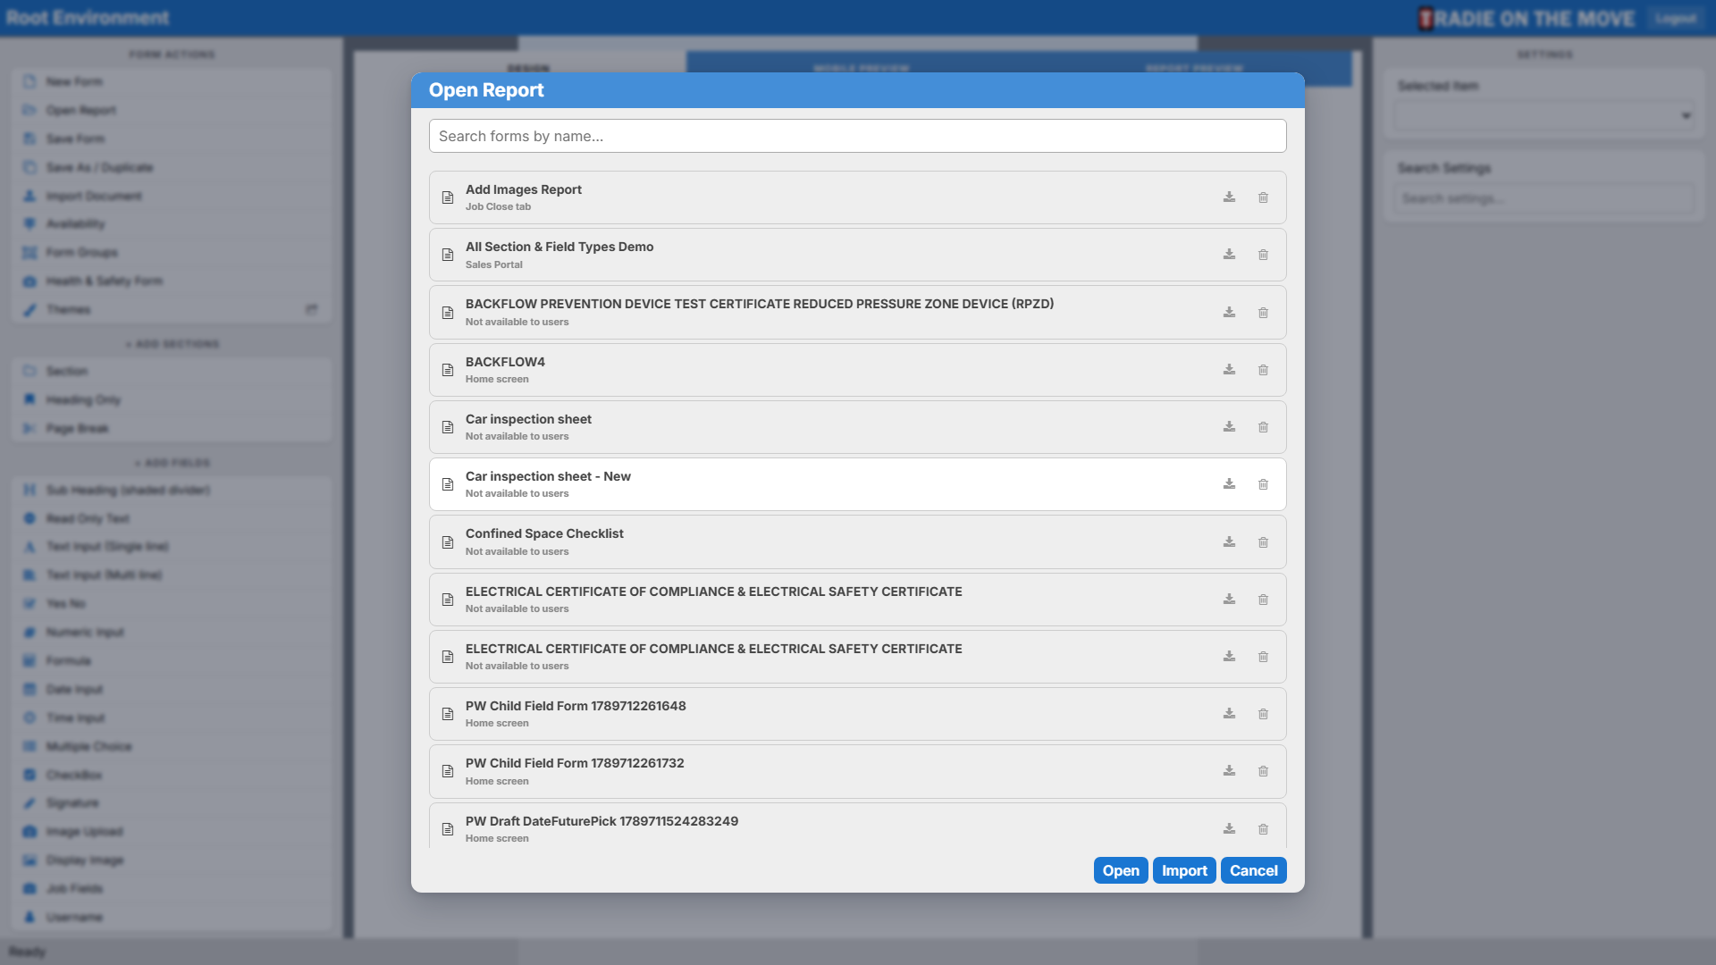Download the BACKFLOW PREVENTION DEVICE TEST CERTIFICATE form
The height and width of the screenshot is (965, 1716).
pos(1229,313)
